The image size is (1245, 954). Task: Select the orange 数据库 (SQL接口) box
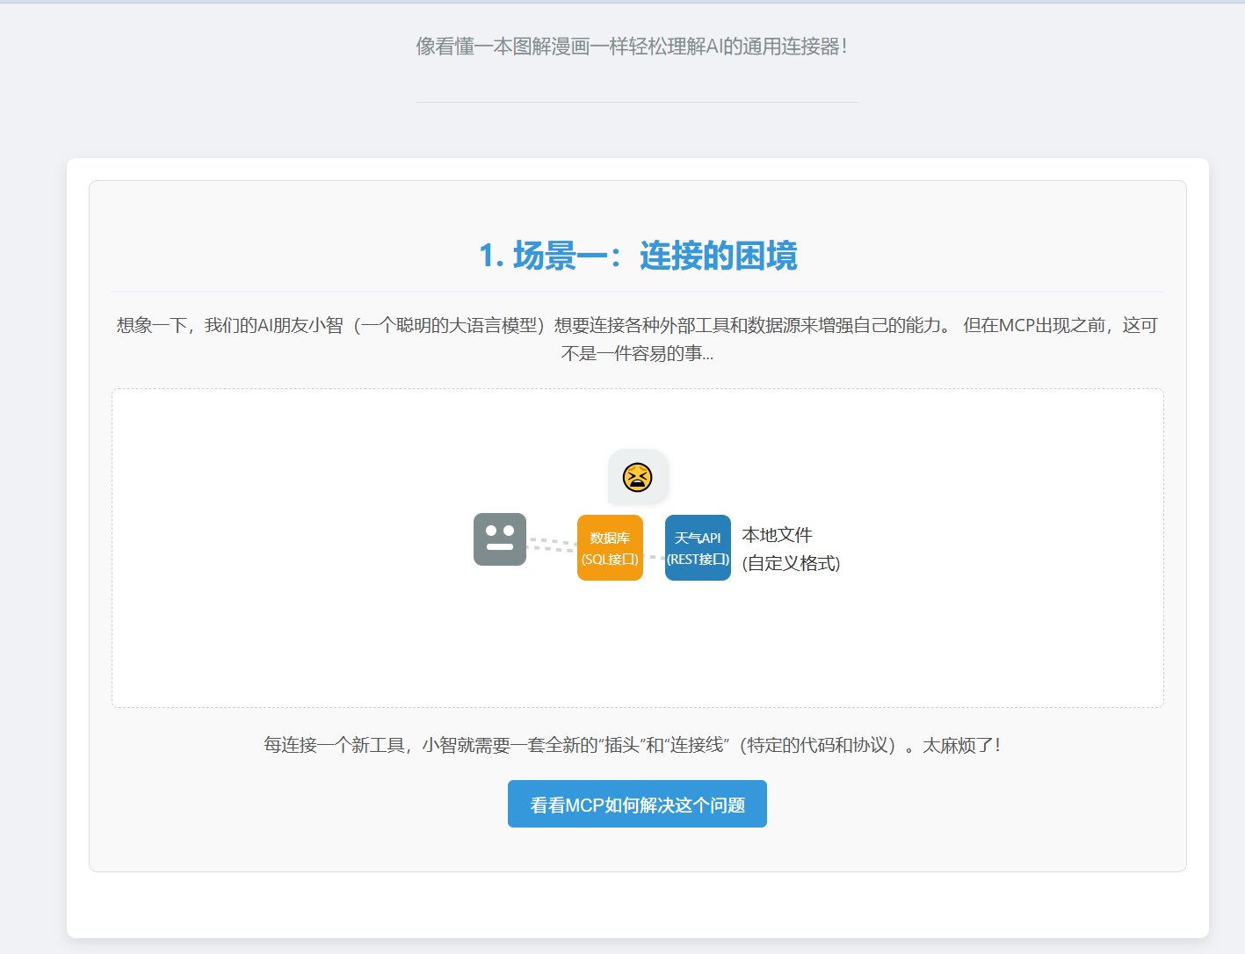point(610,548)
